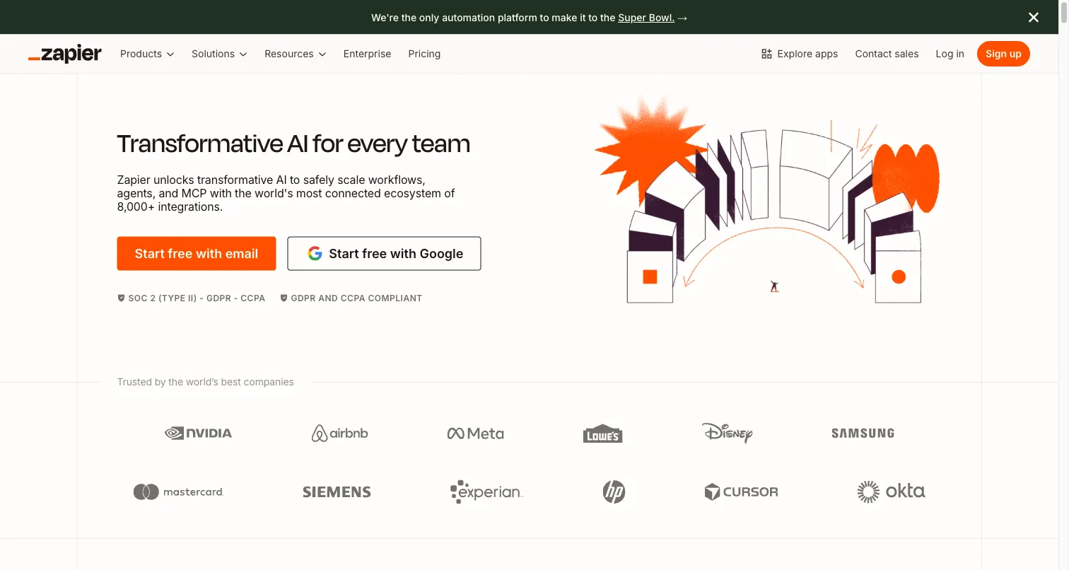This screenshot has width=1069, height=570.
Task: Click Start free with email button
Action: [196, 253]
